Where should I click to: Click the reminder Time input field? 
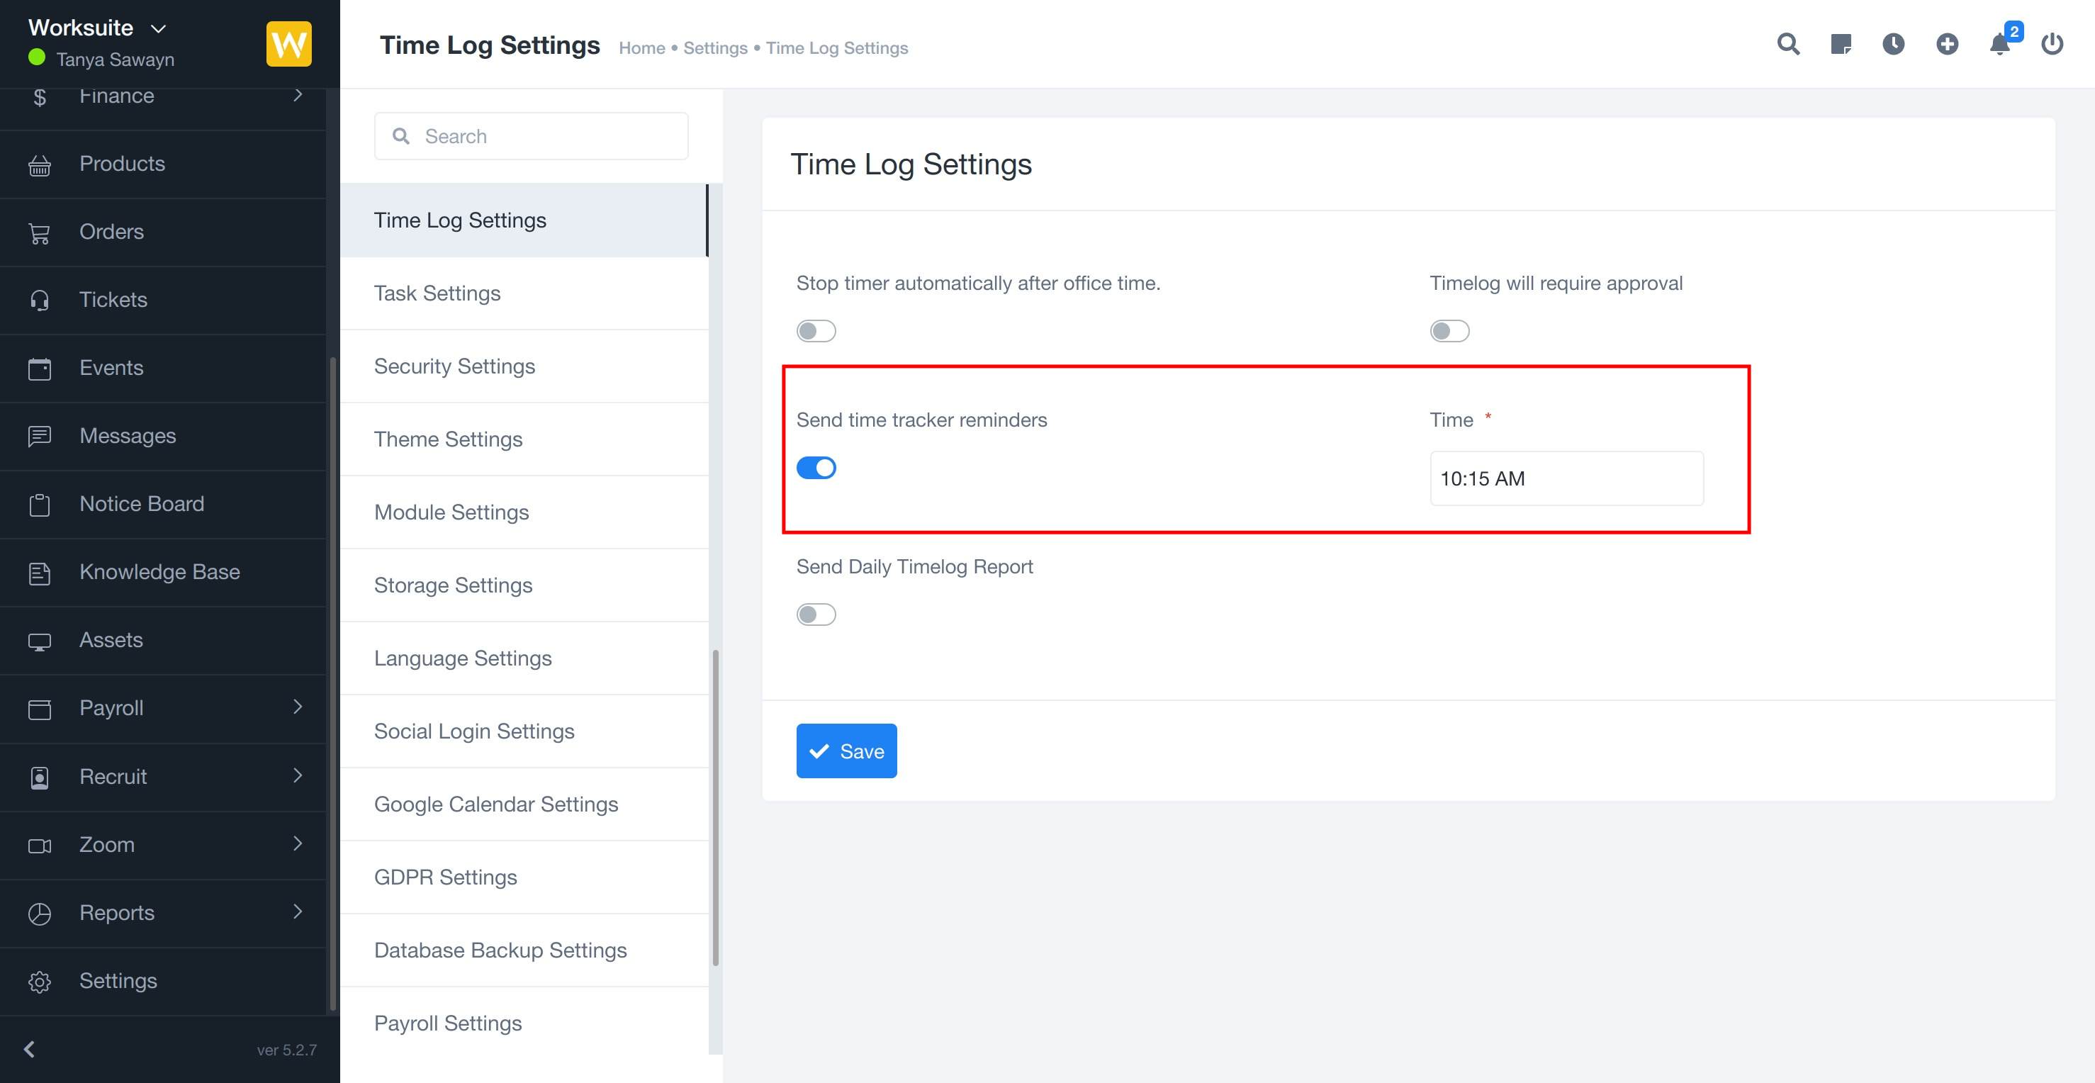(1566, 478)
